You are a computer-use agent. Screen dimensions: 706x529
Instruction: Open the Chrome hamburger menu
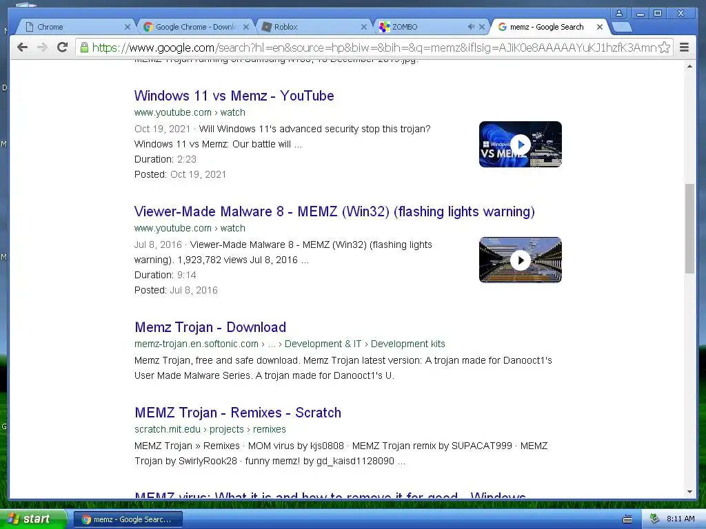point(684,48)
